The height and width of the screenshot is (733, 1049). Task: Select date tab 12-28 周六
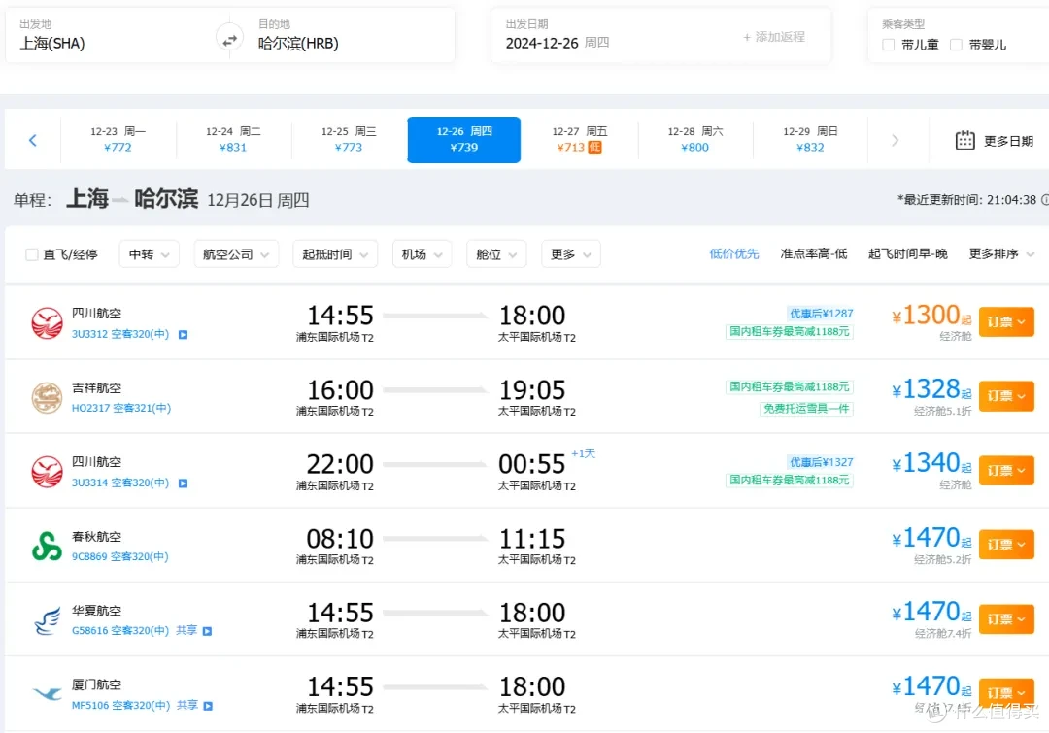695,140
